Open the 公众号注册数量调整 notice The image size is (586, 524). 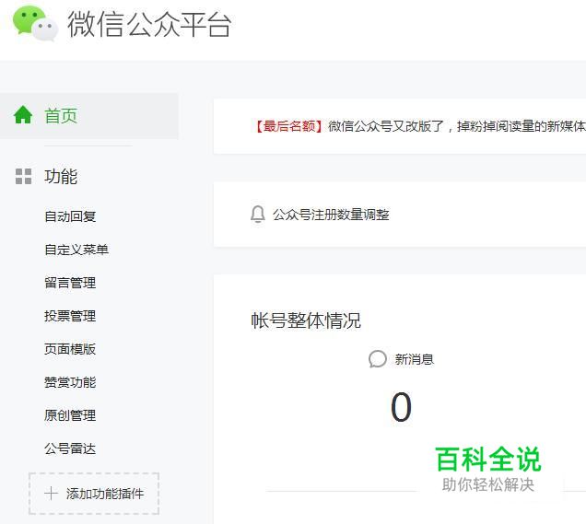coord(331,215)
